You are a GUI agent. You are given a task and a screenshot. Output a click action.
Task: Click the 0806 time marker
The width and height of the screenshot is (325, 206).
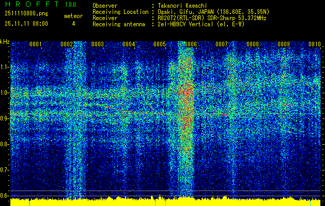(x=191, y=44)
